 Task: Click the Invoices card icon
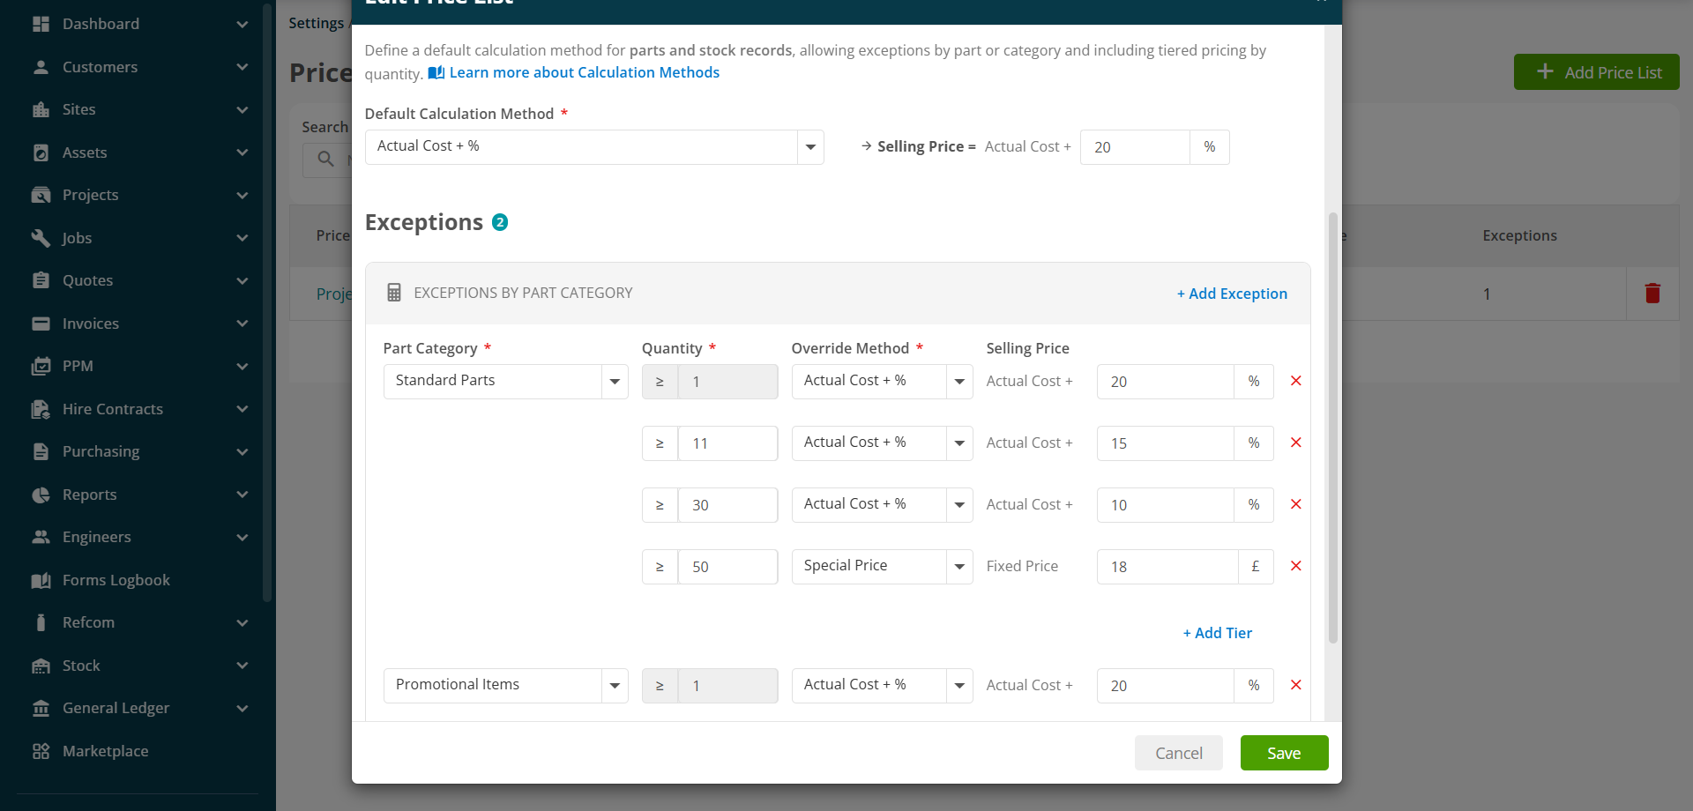41,324
